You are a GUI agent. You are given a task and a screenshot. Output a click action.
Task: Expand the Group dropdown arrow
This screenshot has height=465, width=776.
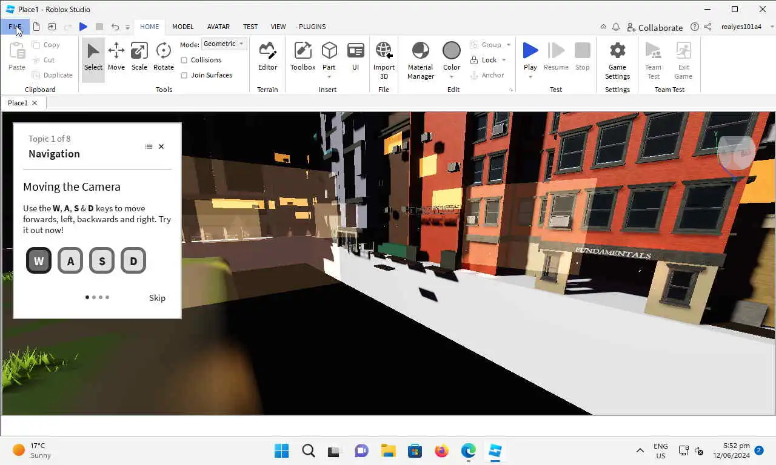coord(509,45)
